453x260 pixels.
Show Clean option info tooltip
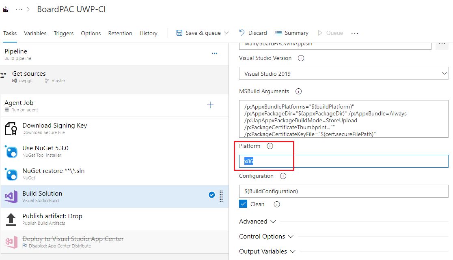point(277,205)
